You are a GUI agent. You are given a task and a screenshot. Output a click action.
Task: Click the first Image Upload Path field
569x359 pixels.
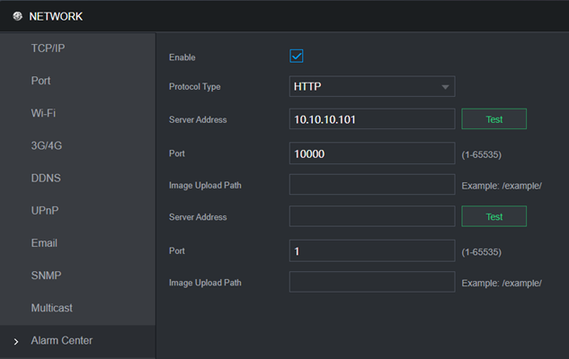click(x=371, y=185)
